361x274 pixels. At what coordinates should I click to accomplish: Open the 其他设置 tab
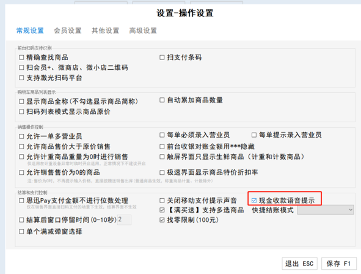click(x=106, y=31)
